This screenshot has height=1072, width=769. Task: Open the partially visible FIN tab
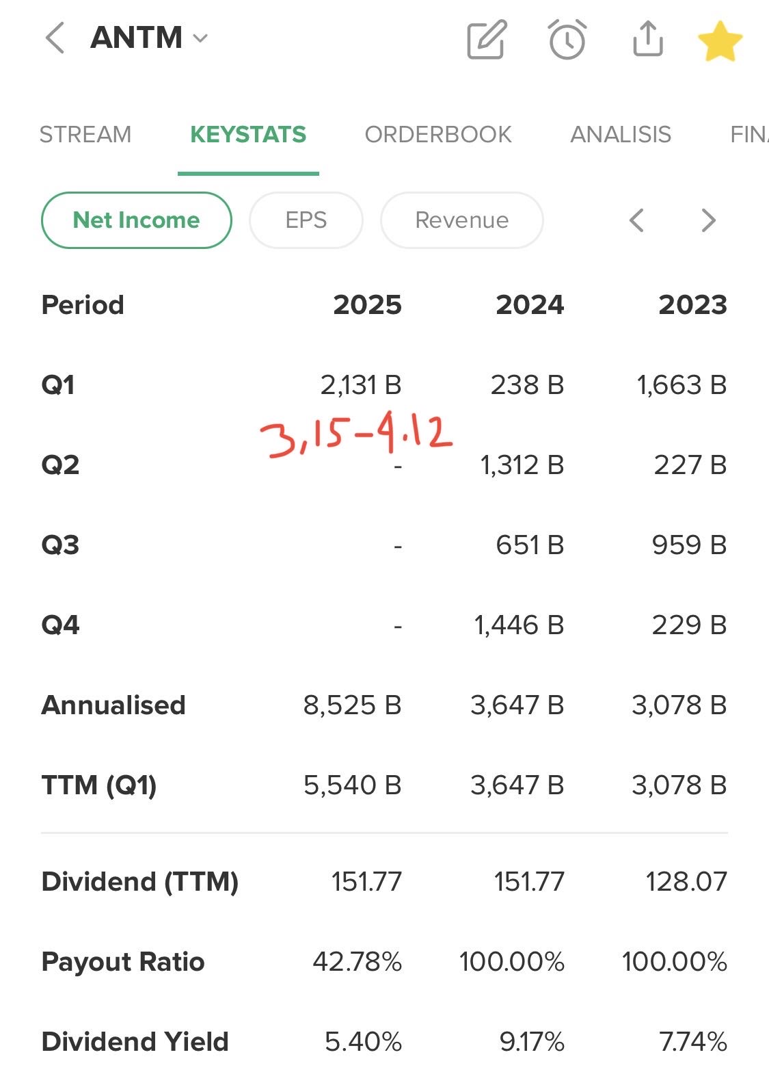pos(749,135)
